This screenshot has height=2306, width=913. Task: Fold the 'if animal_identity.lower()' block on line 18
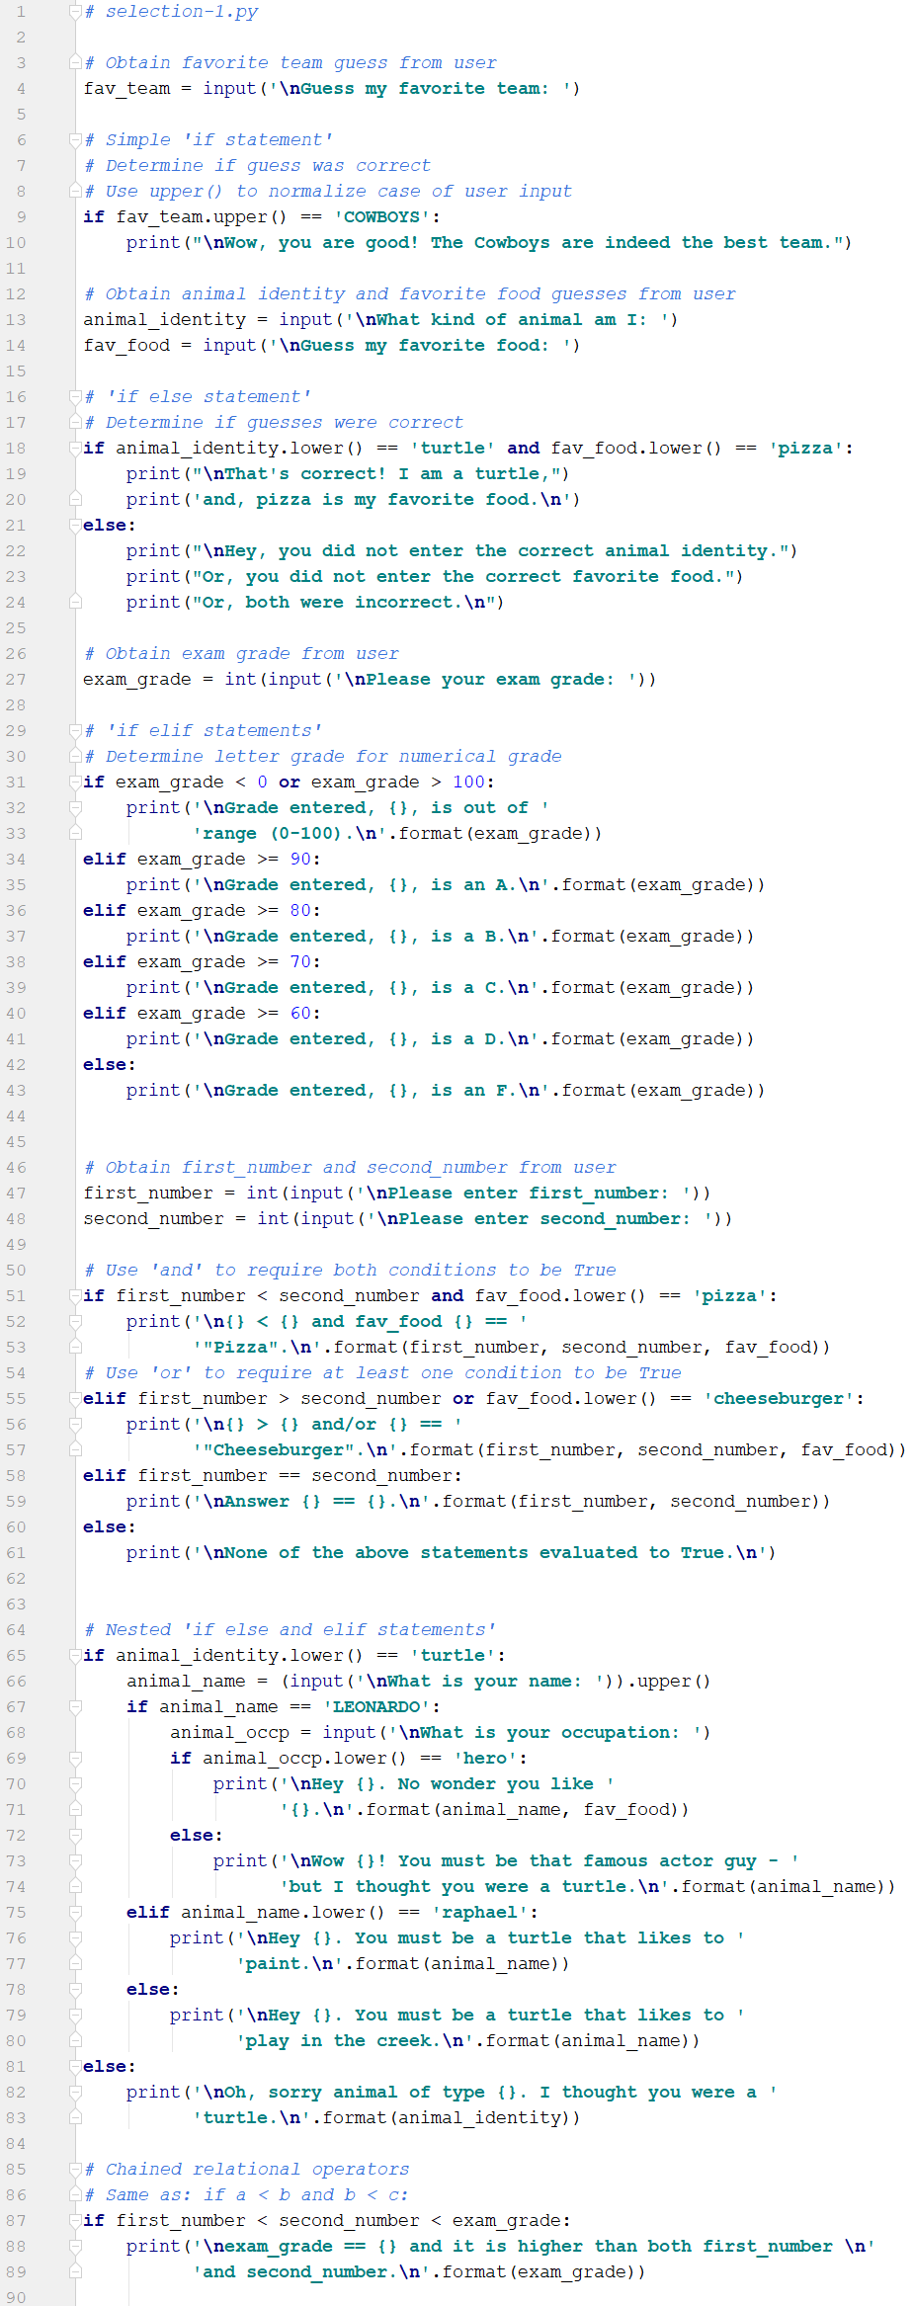tap(75, 449)
